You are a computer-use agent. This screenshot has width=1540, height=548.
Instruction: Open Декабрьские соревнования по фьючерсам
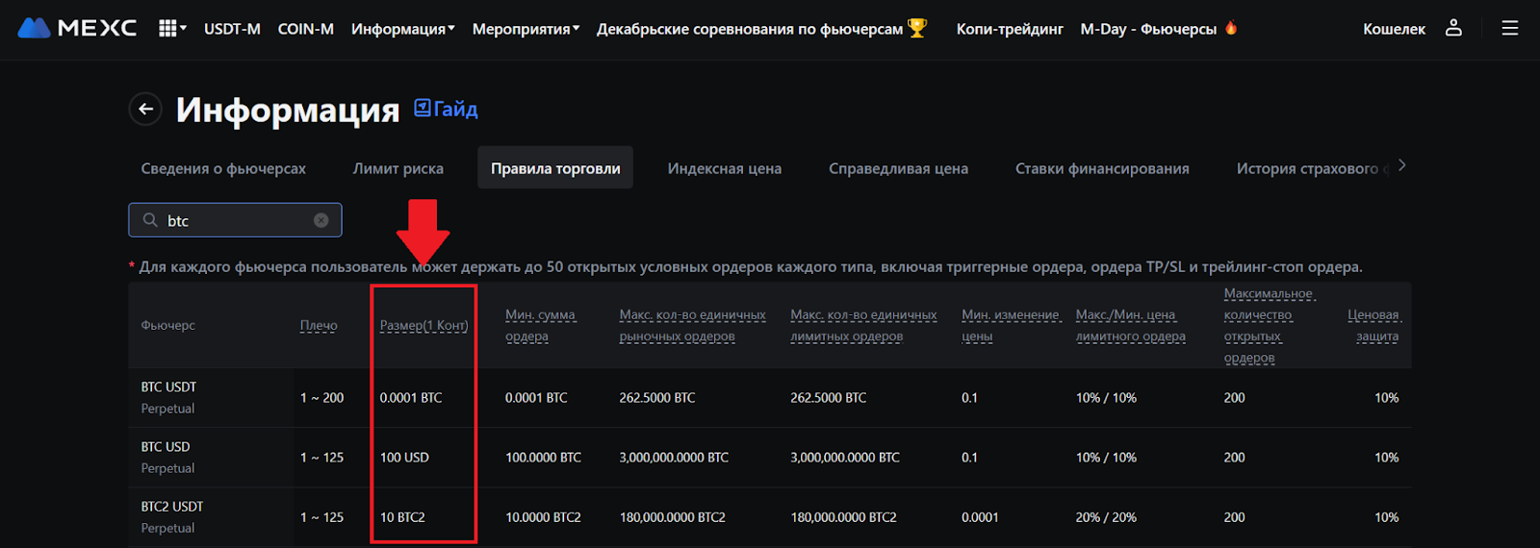point(750,29)
